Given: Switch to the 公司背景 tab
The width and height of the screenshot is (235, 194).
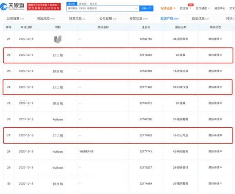Looking at the screenshot, I should (15, 18).
